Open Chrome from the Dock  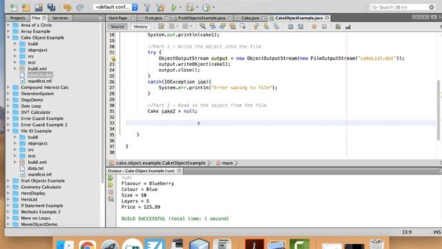[x=88, y=244]
